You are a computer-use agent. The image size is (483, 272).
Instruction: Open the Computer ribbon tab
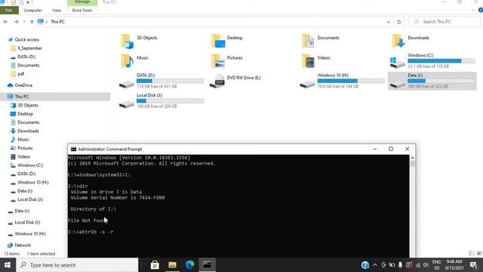pyautogui.click(x=32, y=10)
